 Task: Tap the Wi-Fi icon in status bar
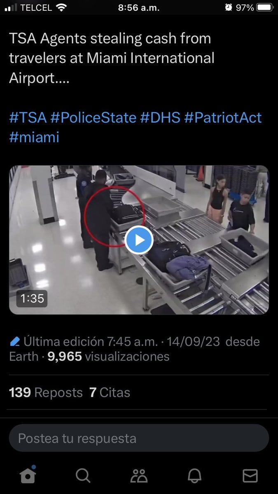coord(61,7)
